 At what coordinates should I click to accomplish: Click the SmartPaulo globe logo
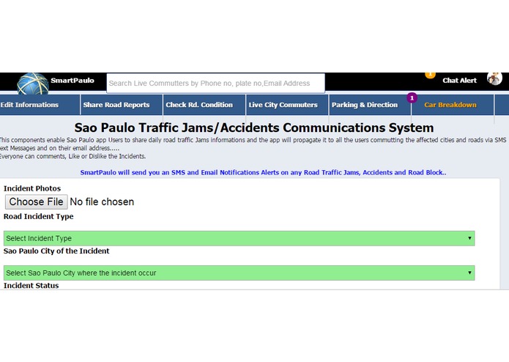tap(32, 84)
